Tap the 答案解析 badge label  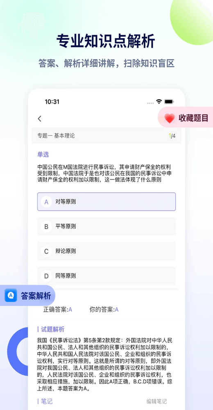coord(36,296)
